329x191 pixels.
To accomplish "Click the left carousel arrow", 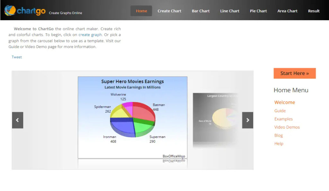I will click(17, 120).
